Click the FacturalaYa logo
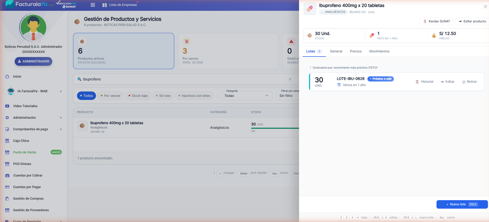The width and height of the screenshot is (489, 222). coord(30,4)
